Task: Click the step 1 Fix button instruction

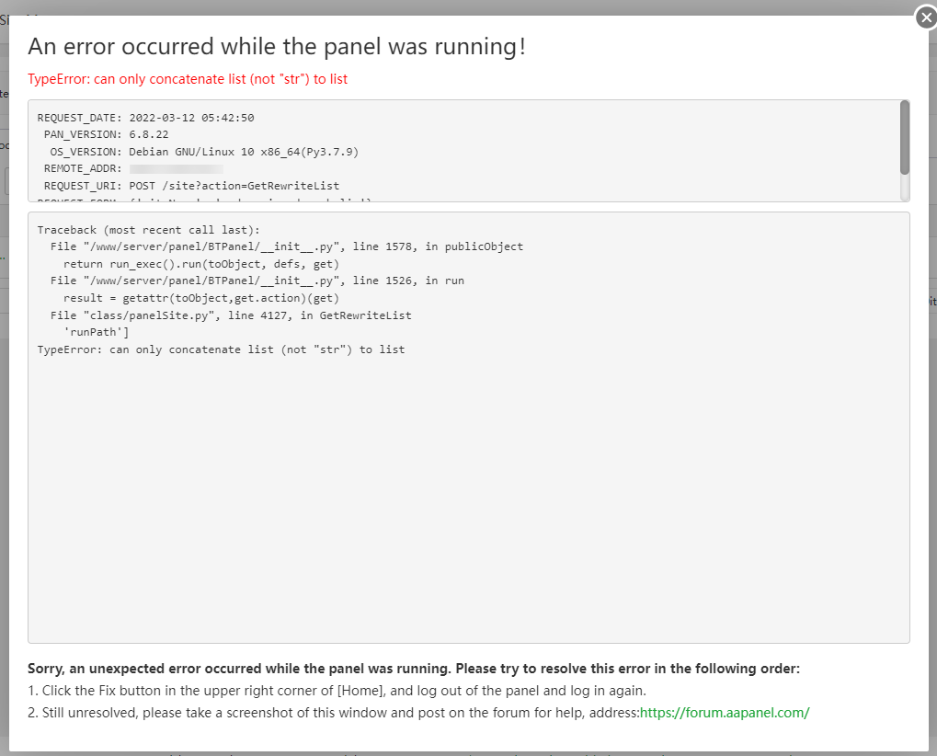Action: coord(345,691)
